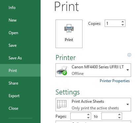139x123 pixels.
Task: Click the large Print button with printer icon
Action: [x=69, y=34]
